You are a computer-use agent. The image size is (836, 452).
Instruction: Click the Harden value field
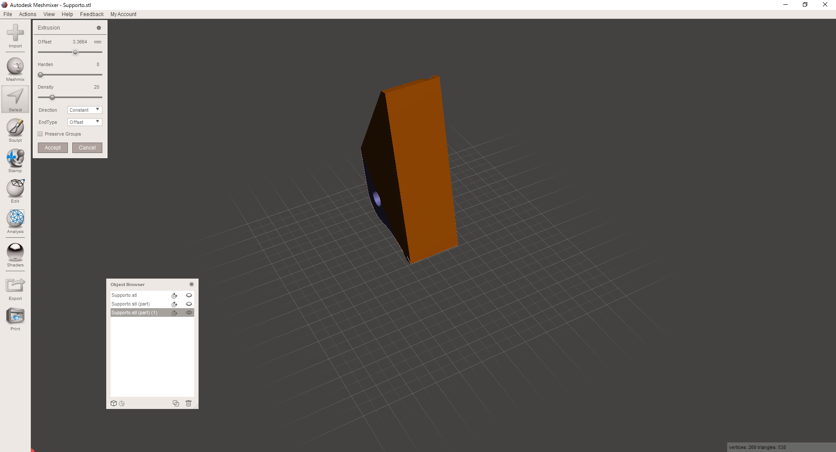click(98, 65)
